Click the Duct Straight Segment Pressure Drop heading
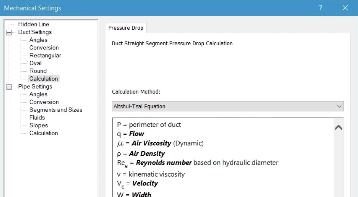Viewport: 358px width, 197px height. [x=172, y=43]
